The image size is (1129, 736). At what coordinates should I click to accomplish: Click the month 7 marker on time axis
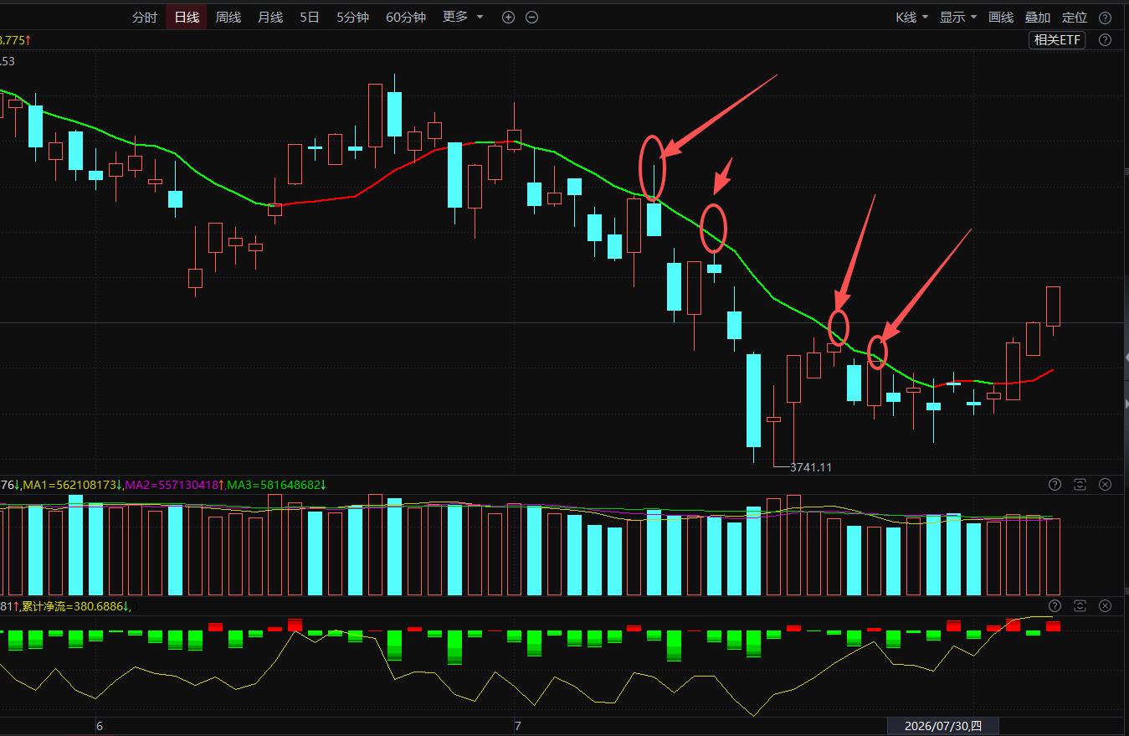pos(518,726)
